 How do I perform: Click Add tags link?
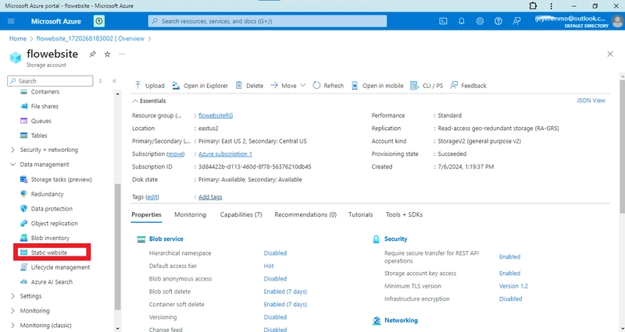[x=210, y=197]
